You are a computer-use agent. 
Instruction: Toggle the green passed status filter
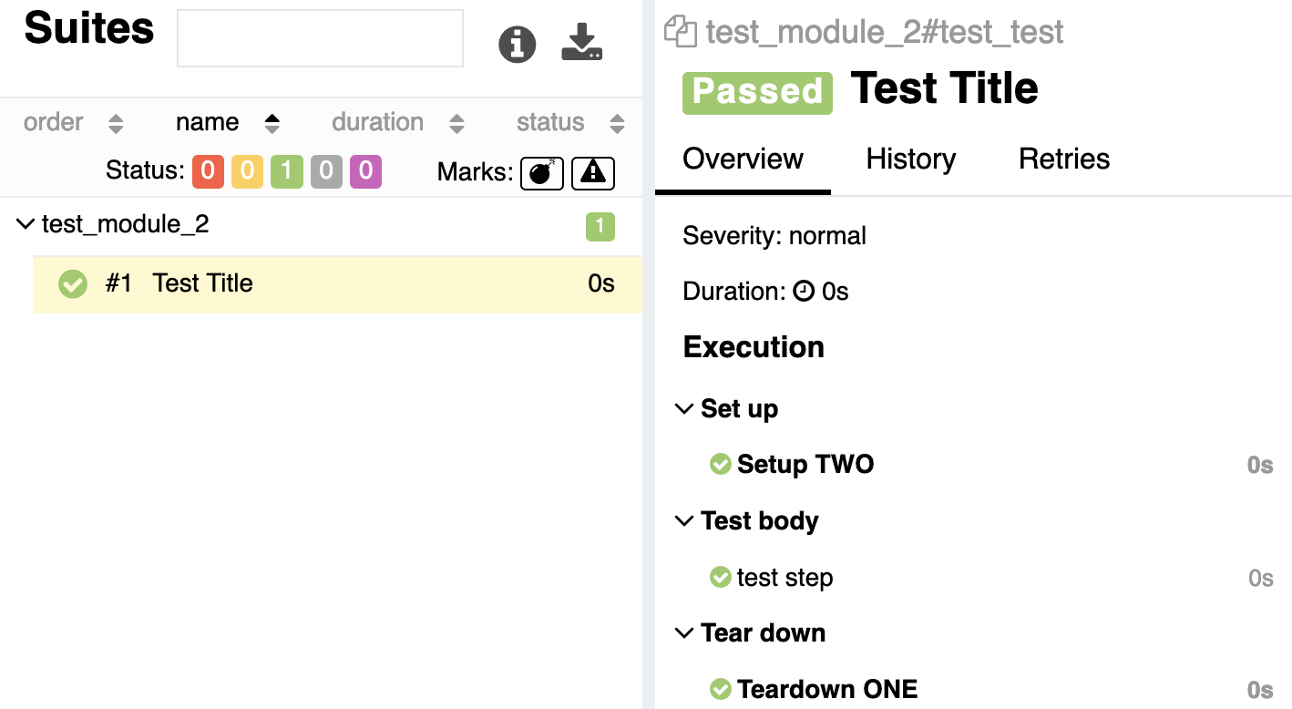[x=286, y=171]
